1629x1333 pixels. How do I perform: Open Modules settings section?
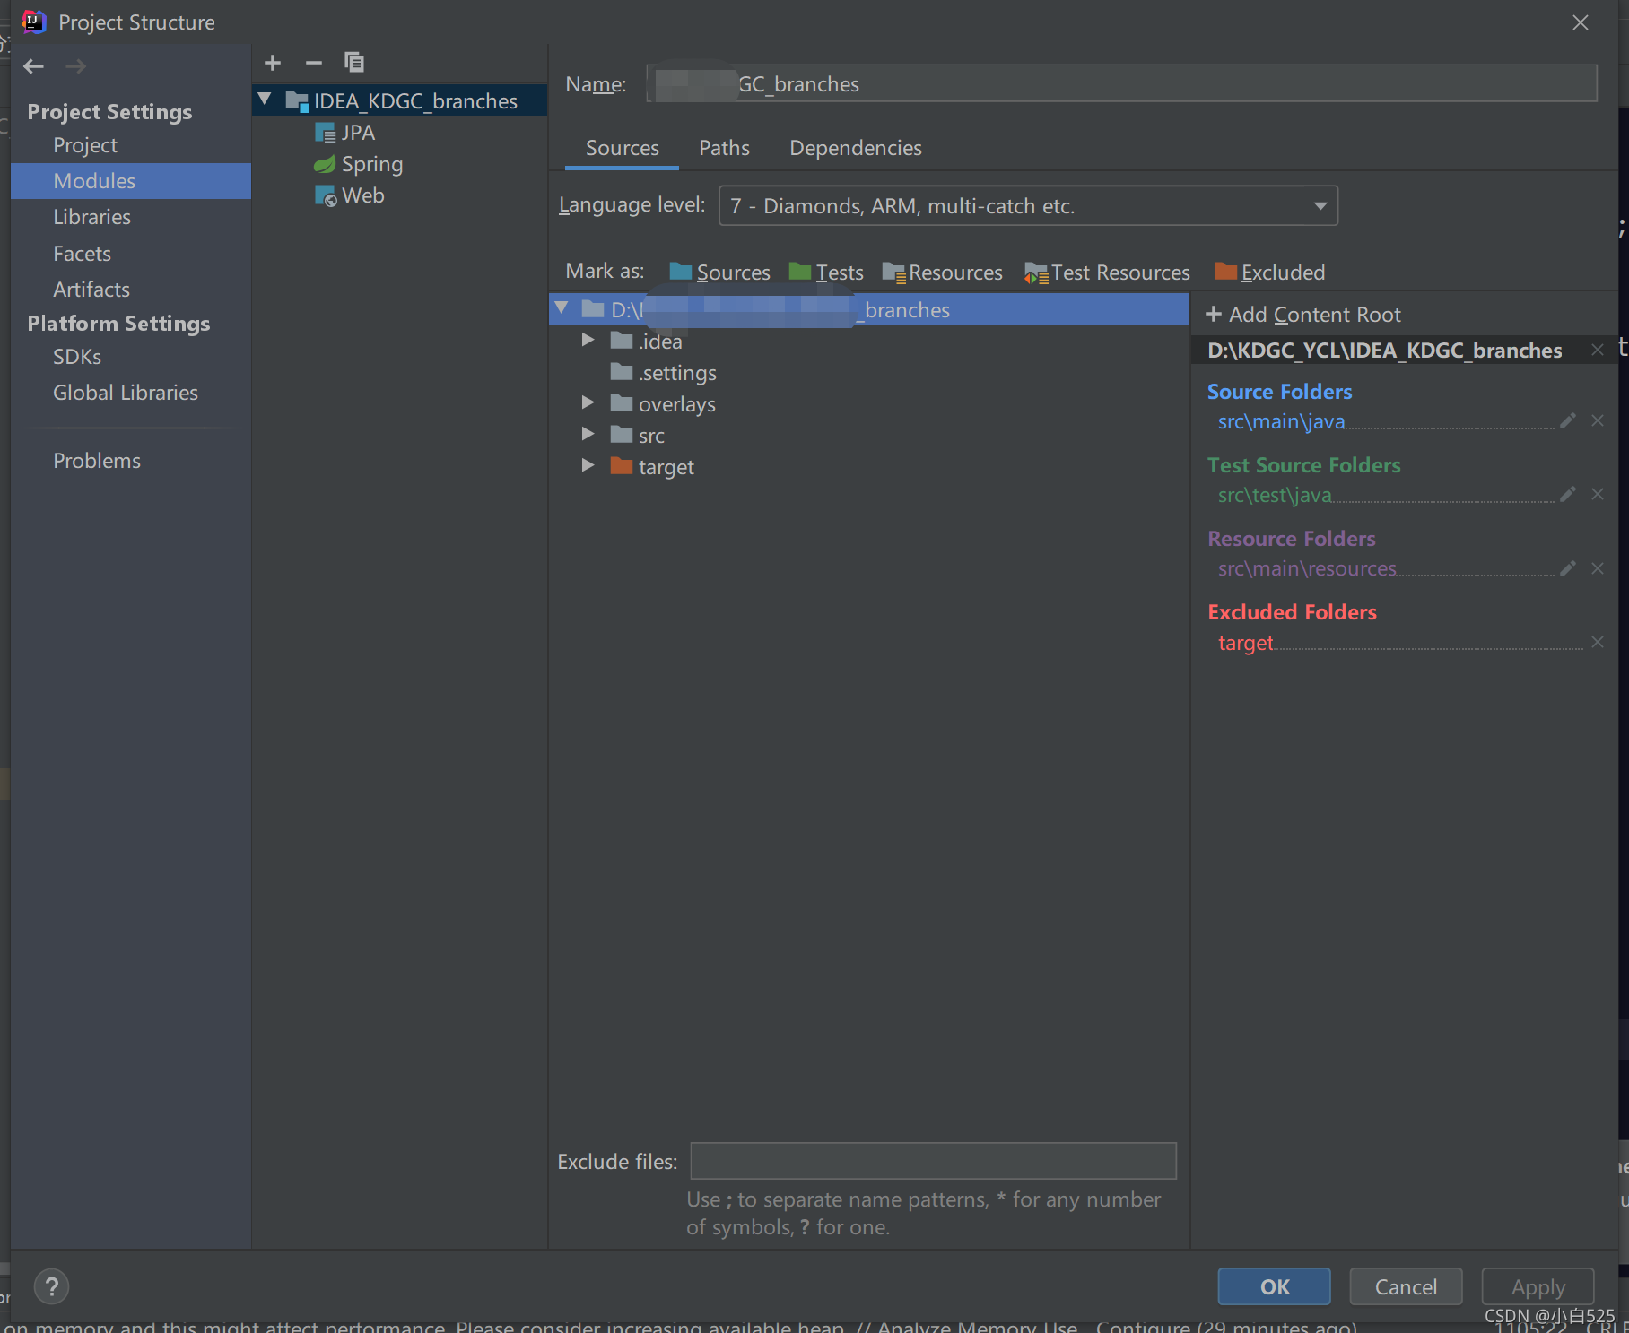(131, 181)
